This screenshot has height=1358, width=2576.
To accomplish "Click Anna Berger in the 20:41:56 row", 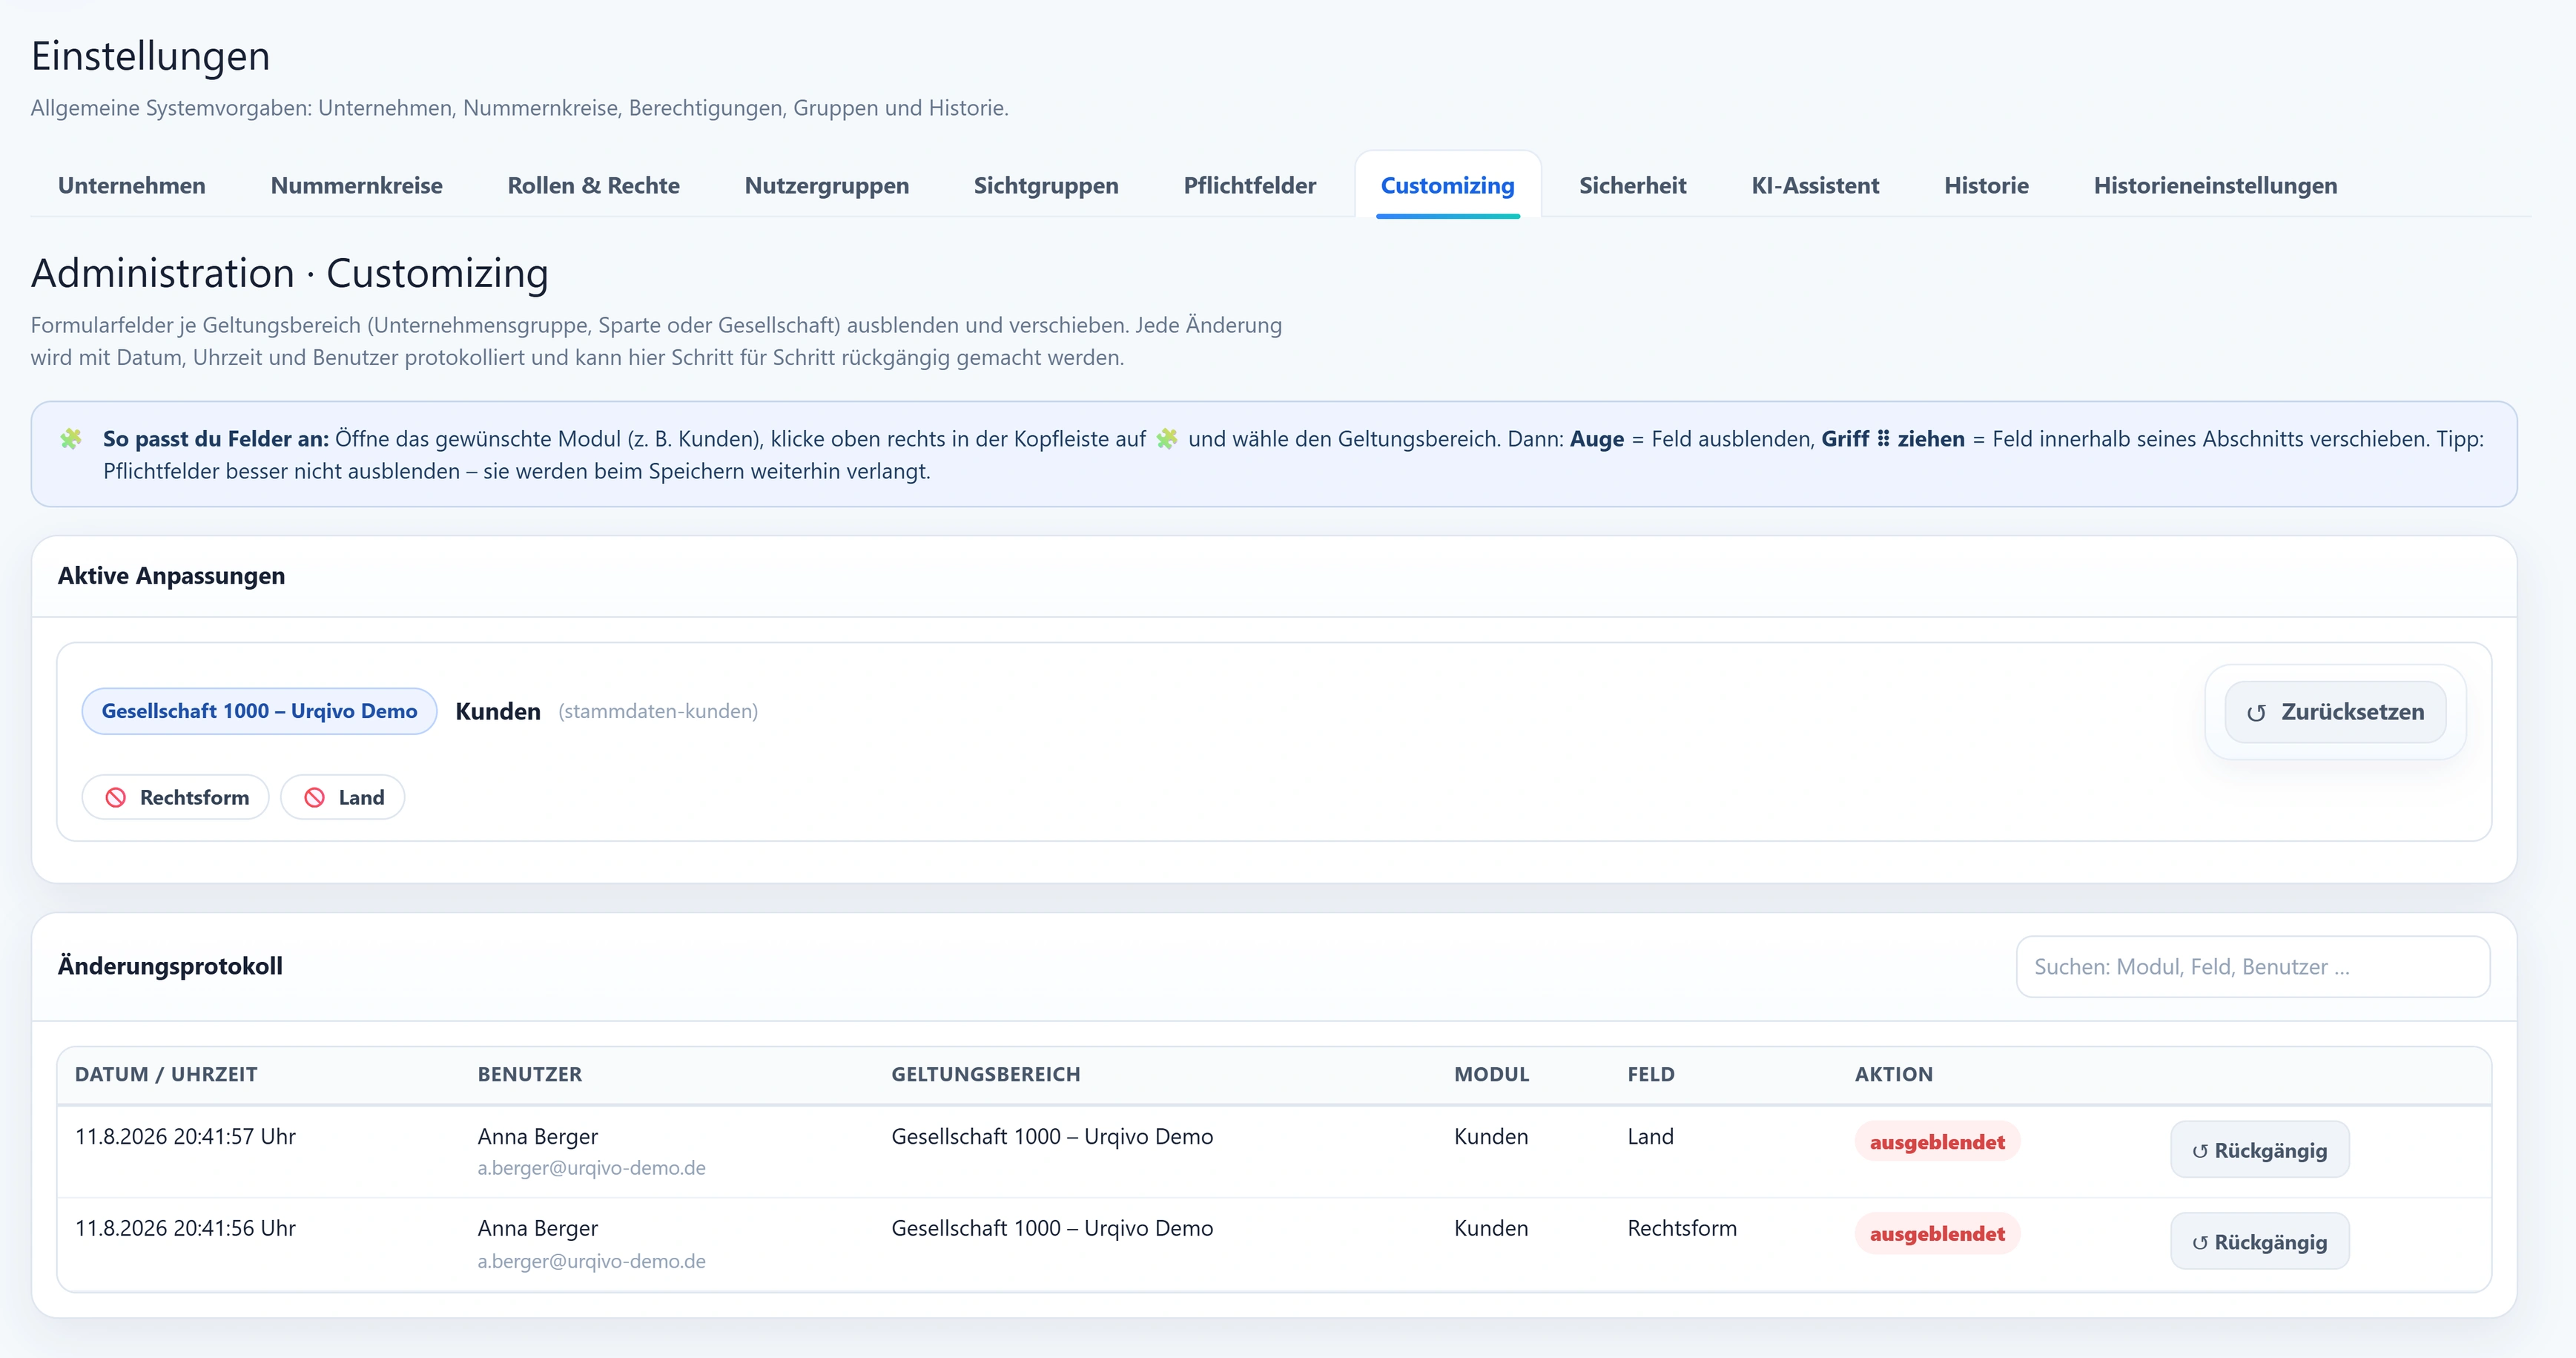I will pyautogui.click(x=538, y=1228).
